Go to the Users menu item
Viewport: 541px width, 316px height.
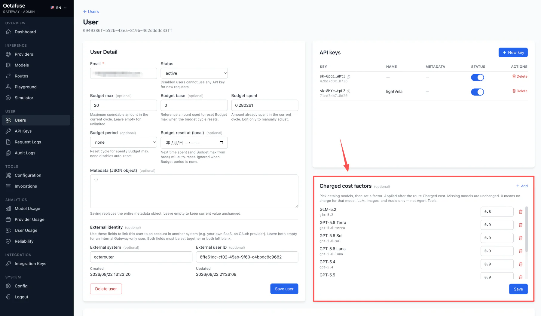(36, 120)
